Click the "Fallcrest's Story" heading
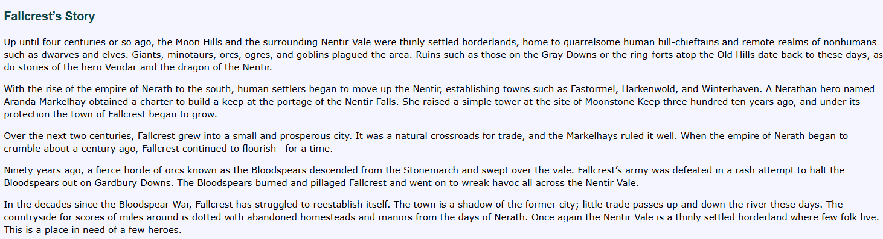This screenshot has height=239, width=883. pos(50,17)
